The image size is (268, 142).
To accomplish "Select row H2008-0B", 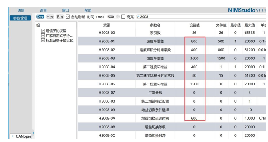I will tap(172, 127).
